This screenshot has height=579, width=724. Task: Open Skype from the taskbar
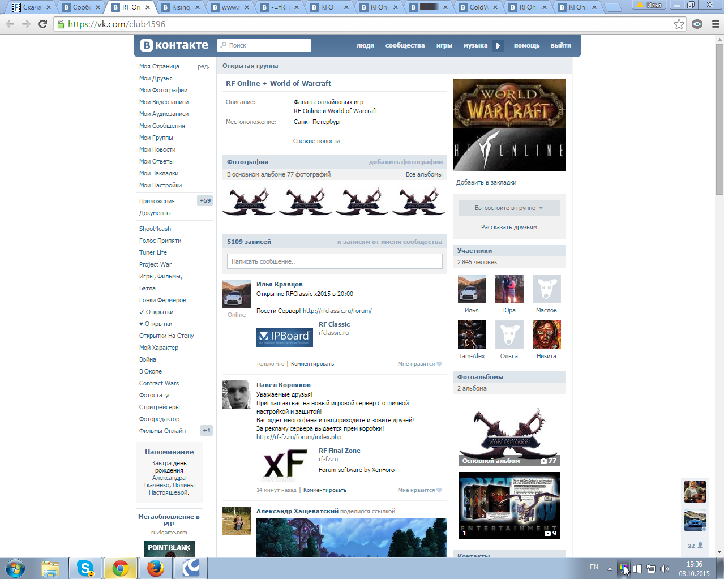point(85,568)
